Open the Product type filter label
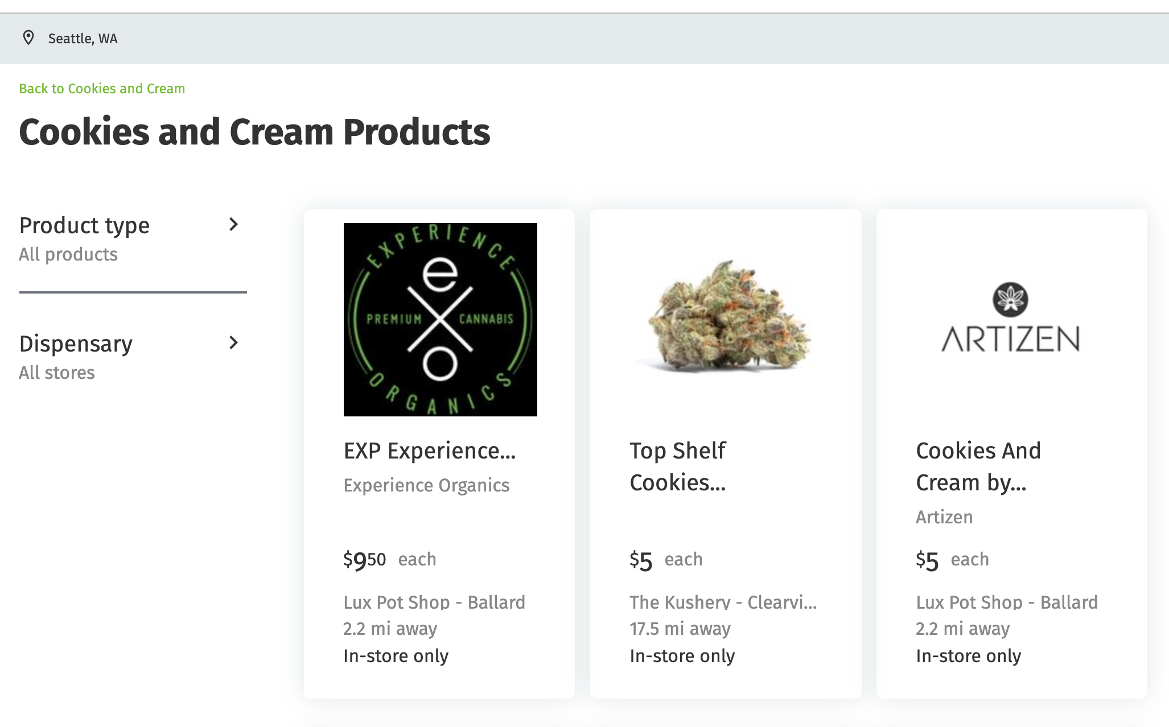The height and width of the screenshot is (727, 1169). pyautogui.click(x=84, y=226)
